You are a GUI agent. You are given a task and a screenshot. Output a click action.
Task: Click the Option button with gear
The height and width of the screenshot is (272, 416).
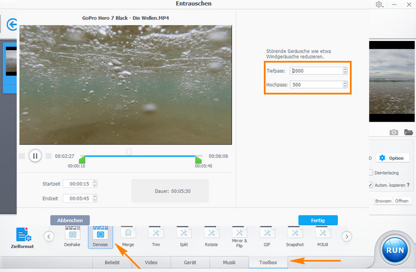coord(391,158)
